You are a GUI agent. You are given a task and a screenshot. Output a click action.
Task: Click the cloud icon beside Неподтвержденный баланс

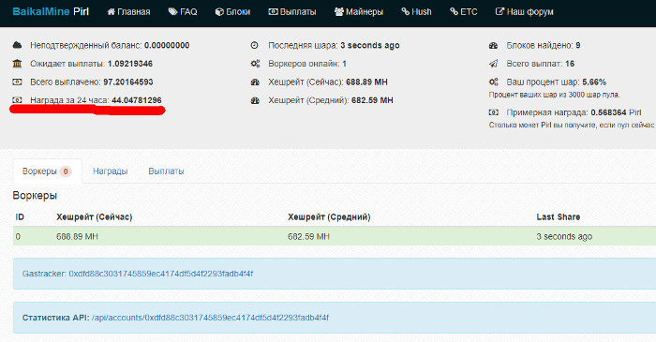point(17,45)
